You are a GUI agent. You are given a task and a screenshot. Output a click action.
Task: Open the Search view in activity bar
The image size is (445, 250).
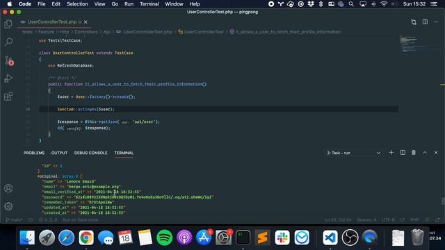coord(8,42)
